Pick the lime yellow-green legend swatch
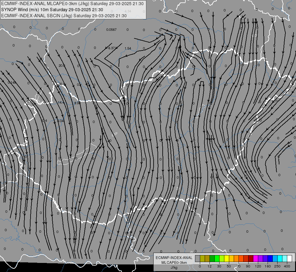This screenshot has width=296, height=272. click(222, 258)
